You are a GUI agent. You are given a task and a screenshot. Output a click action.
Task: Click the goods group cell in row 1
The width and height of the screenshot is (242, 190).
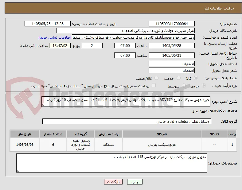pos(80,145)
